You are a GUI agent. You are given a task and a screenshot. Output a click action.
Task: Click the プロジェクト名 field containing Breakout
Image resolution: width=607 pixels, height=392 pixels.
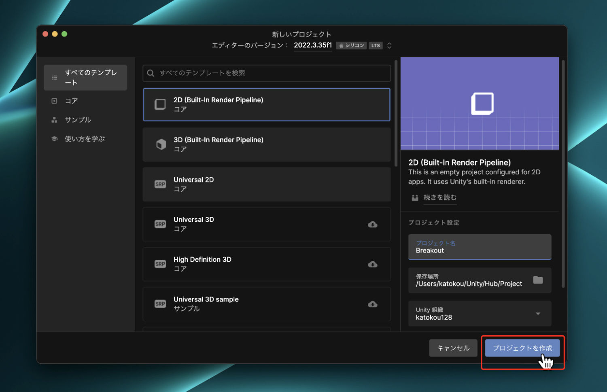tap(480, 247)
